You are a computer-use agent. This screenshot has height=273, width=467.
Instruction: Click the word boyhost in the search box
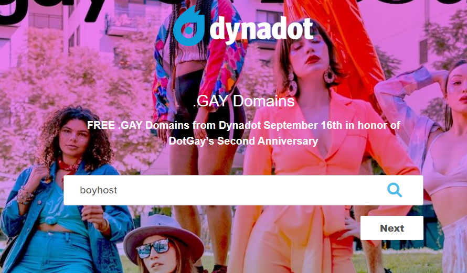click(99, 190)
